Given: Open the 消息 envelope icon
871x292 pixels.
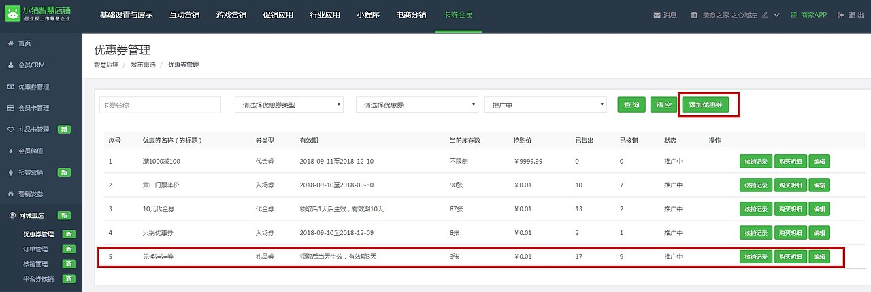Looking at the screenshot, I should (x=657, y=15).
